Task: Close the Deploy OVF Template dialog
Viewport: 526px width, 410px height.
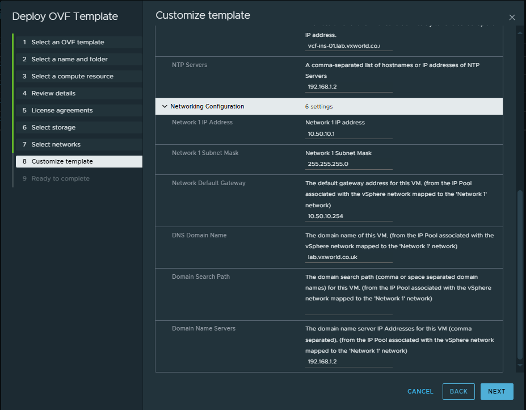Action: pyautogui.click(x=512, y=18)
